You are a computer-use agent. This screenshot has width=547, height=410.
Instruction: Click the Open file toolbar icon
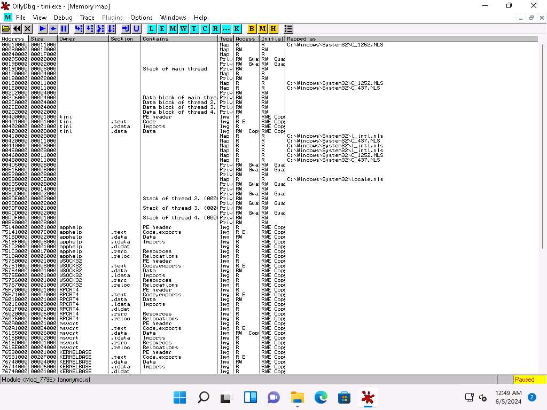(x=6, y=28)
